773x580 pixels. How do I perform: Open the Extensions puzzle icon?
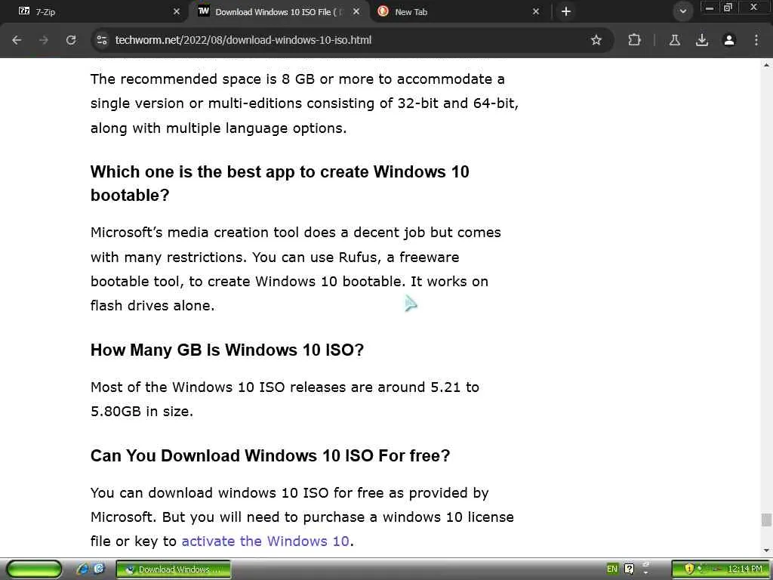point(634,40)
